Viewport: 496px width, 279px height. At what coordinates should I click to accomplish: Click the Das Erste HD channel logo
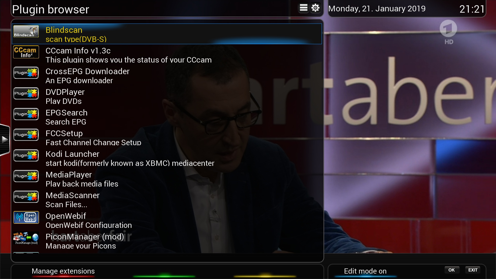click(x=448, y=32)
